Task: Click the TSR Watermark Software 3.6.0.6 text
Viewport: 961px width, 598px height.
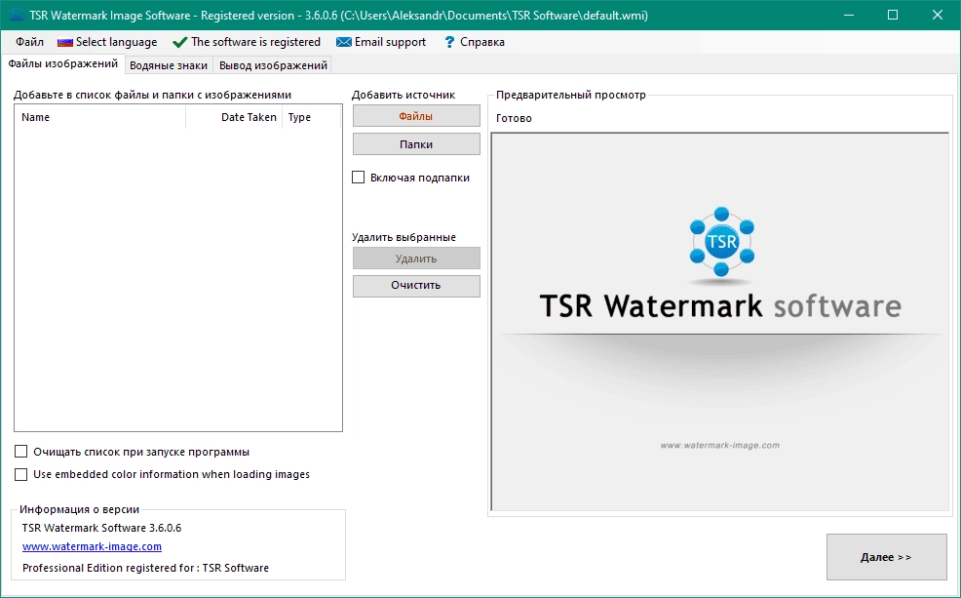Action: [101, 528]
